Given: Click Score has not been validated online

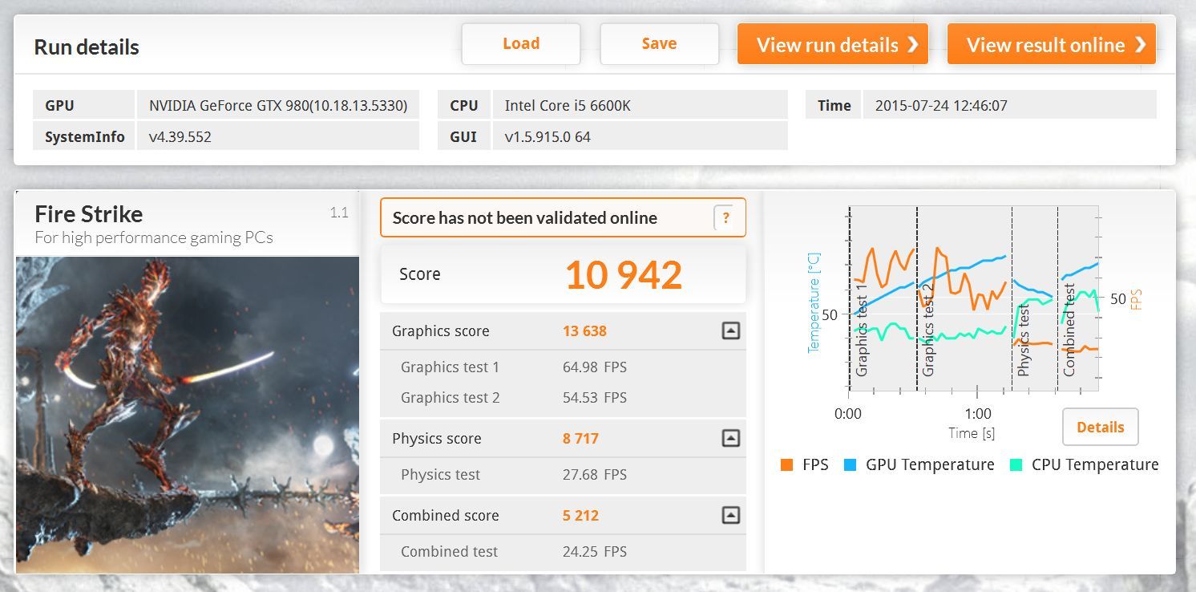Looking at the screenshot, I should tap(524, 217).
